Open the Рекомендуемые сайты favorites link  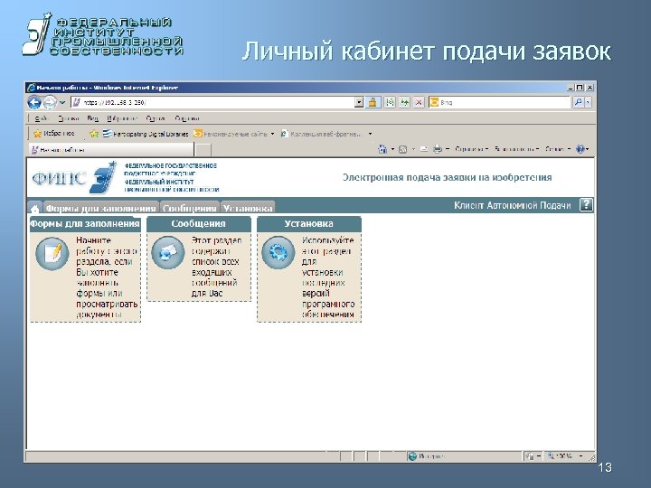click(231, 134)
